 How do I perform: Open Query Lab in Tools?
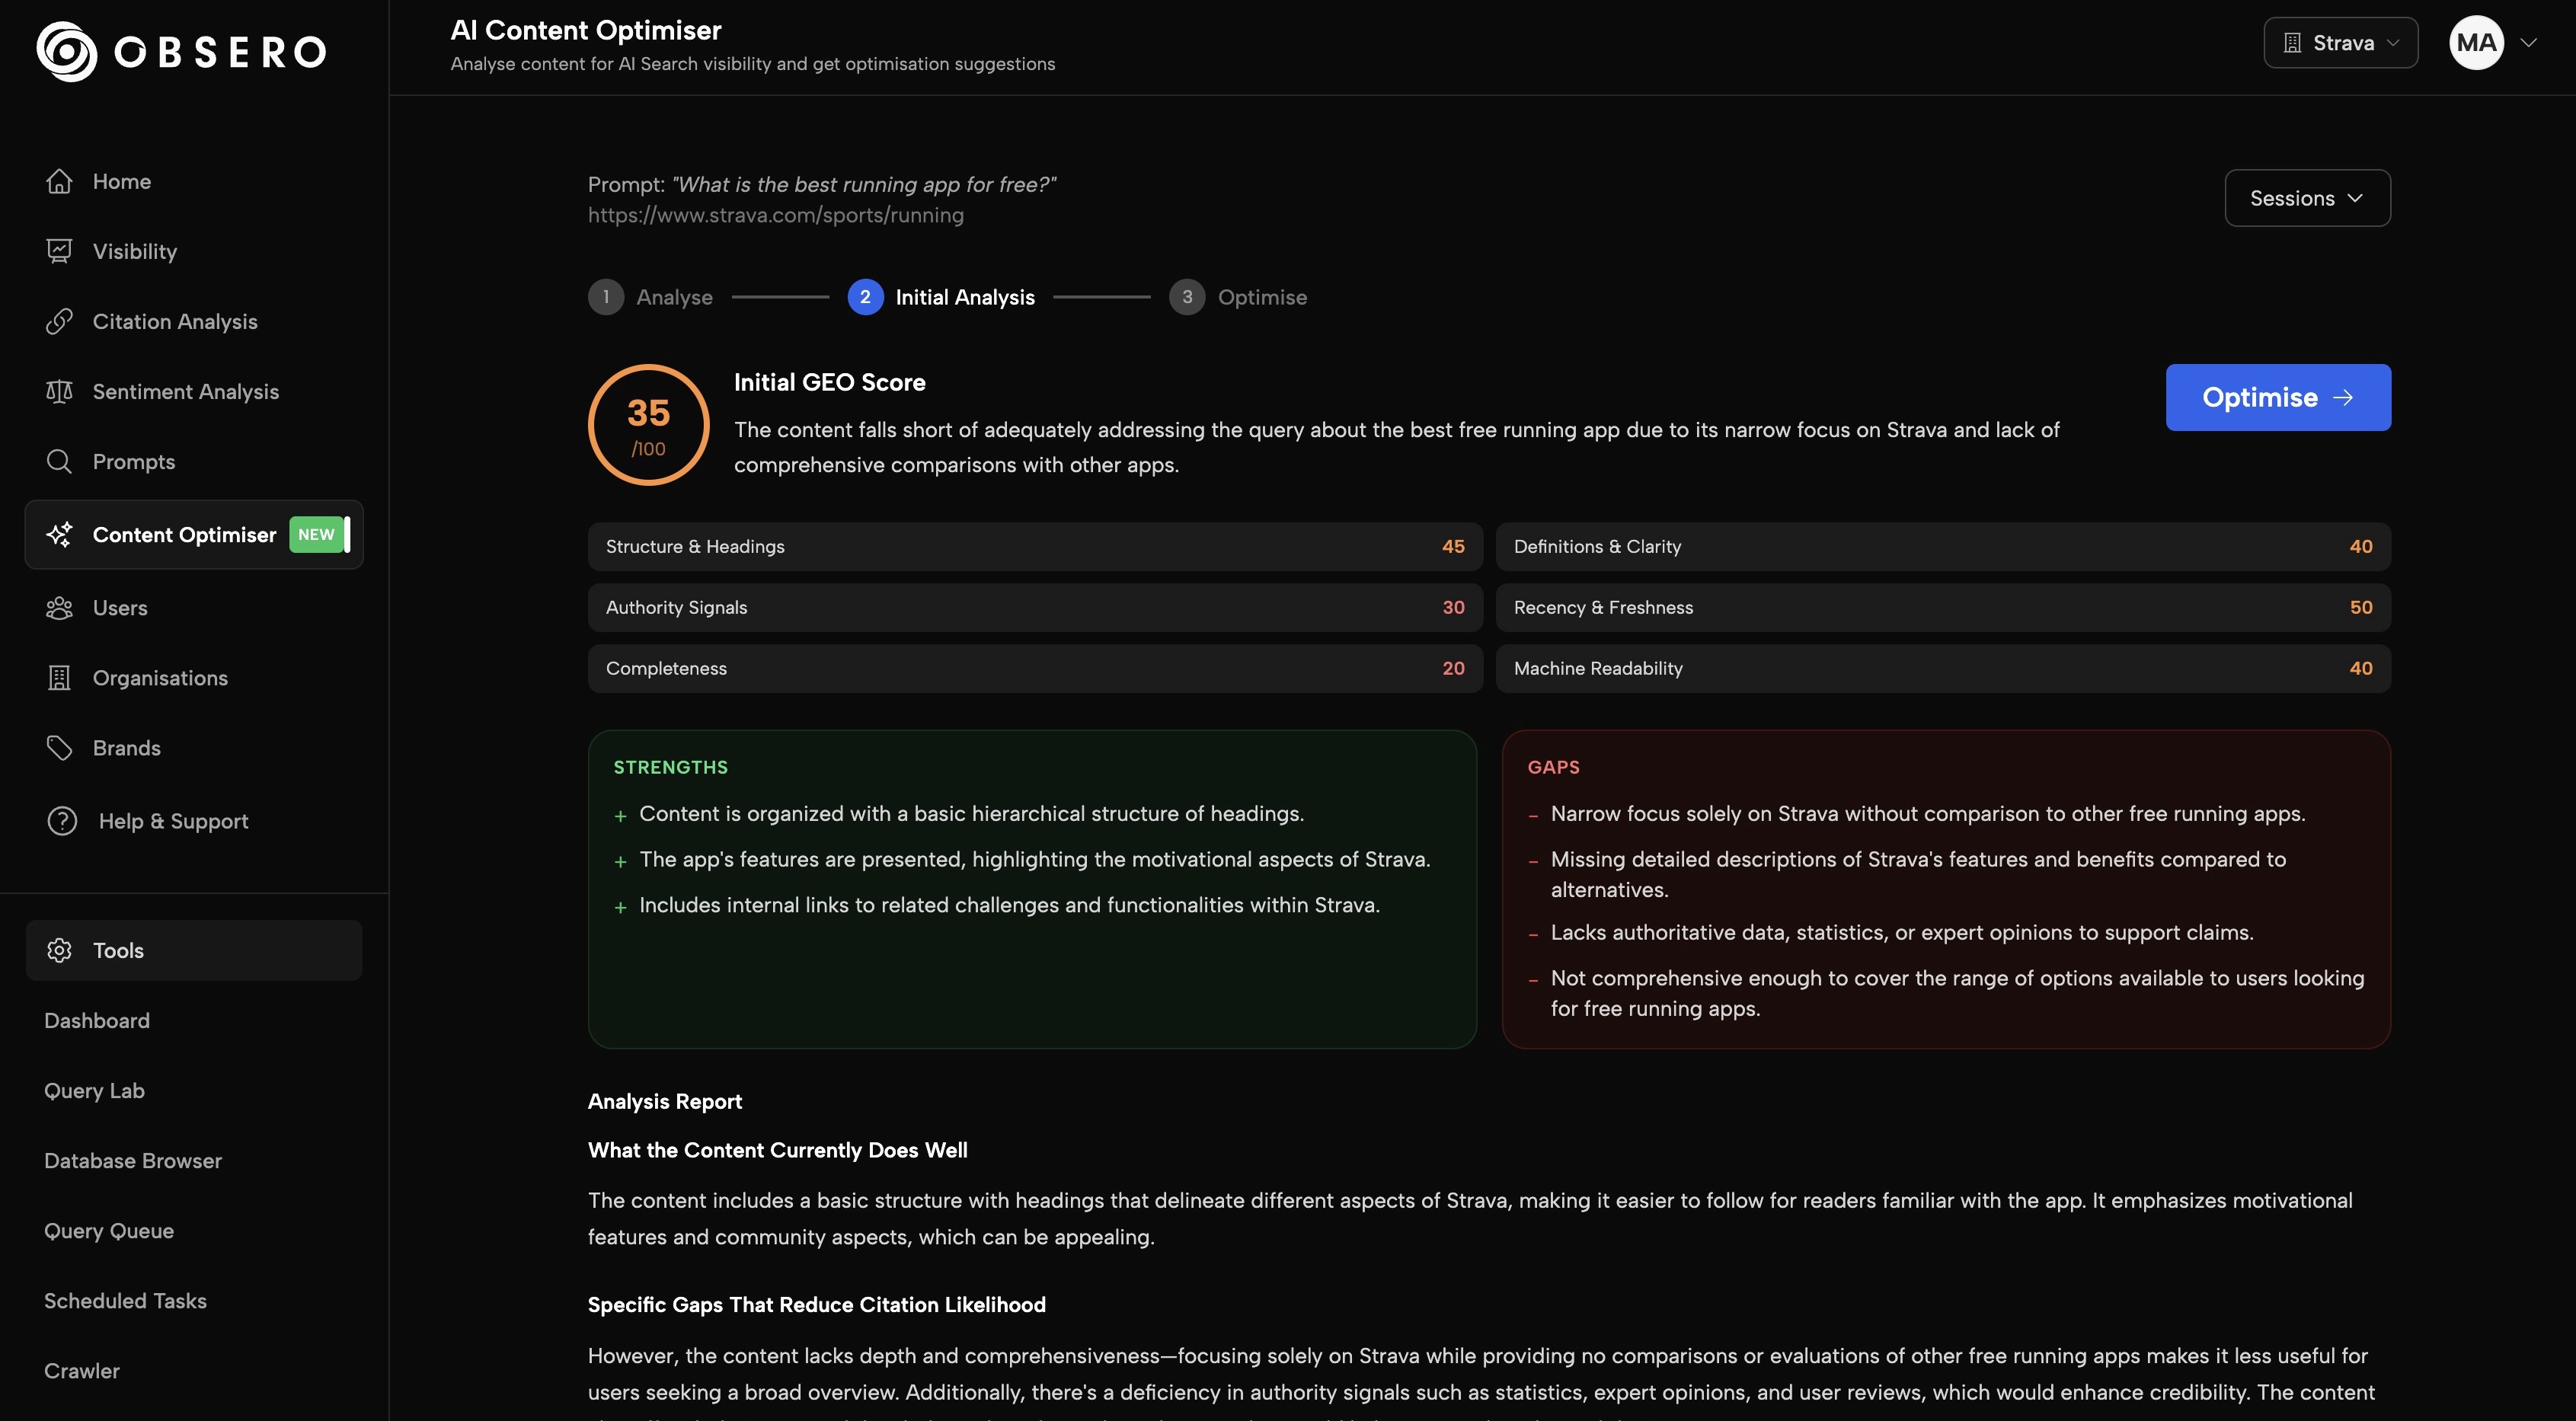coord(94,1091)
